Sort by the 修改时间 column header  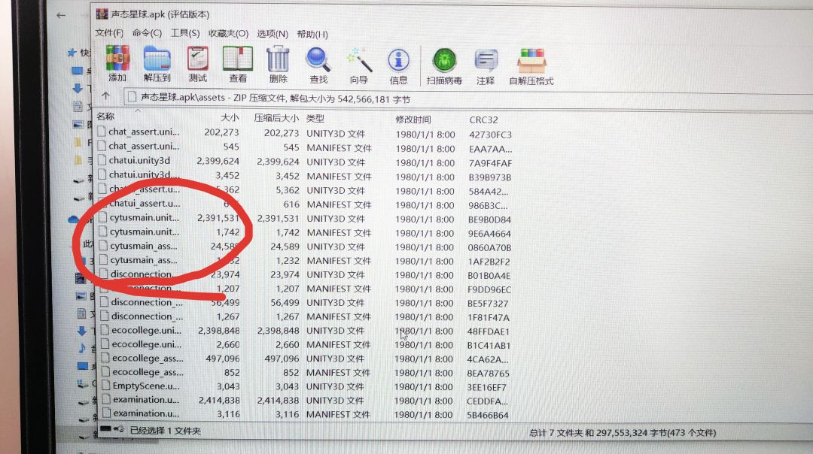pos(413,120)
